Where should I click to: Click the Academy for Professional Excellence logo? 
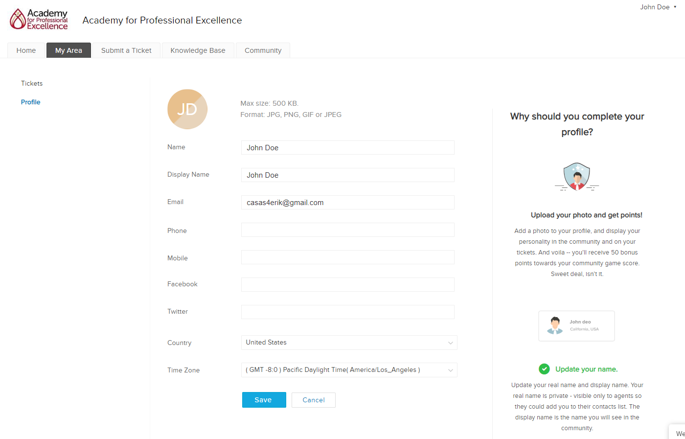[x=39, y=20]
